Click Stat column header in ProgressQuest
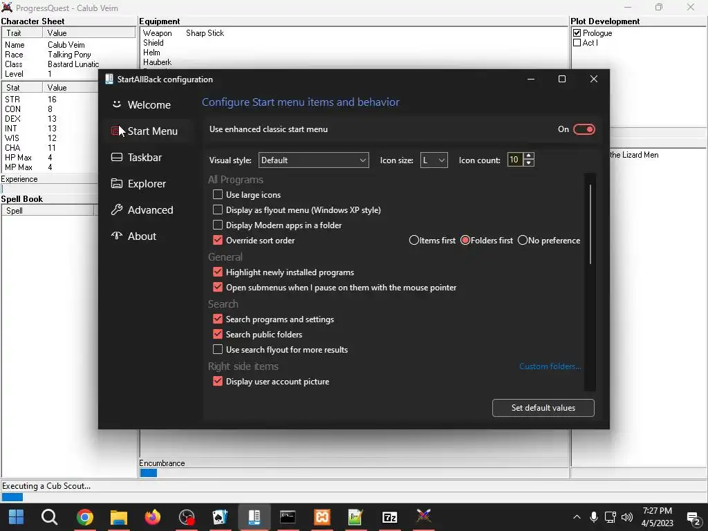The height and width of the screenshot is (531, 708). point(22,88)
